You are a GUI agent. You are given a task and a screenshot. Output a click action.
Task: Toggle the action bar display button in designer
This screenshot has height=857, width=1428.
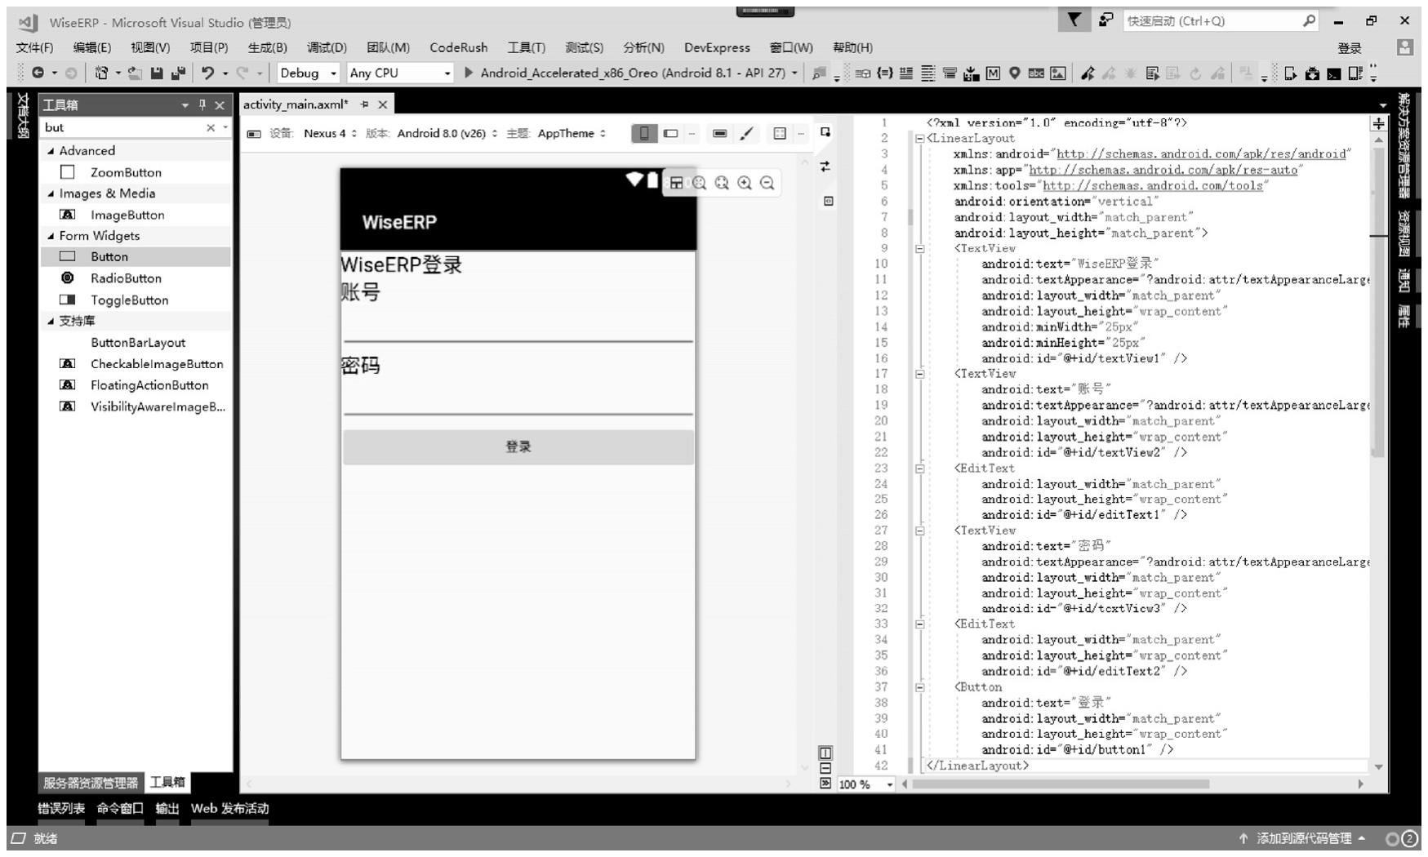pos(719,133)
